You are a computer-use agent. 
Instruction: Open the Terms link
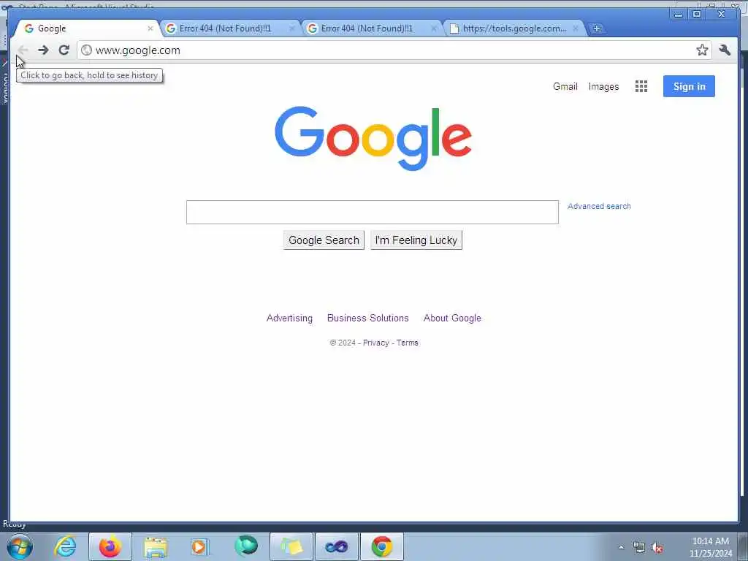[407, 343]
